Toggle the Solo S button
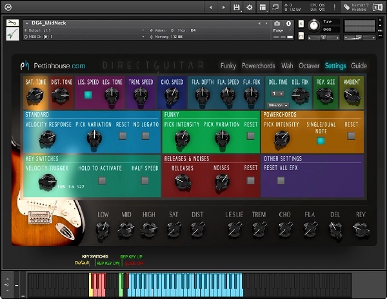 301,24
